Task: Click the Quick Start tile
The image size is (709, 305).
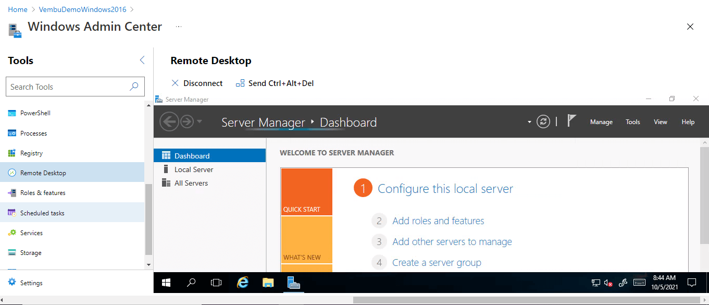Action: (306, 192)
